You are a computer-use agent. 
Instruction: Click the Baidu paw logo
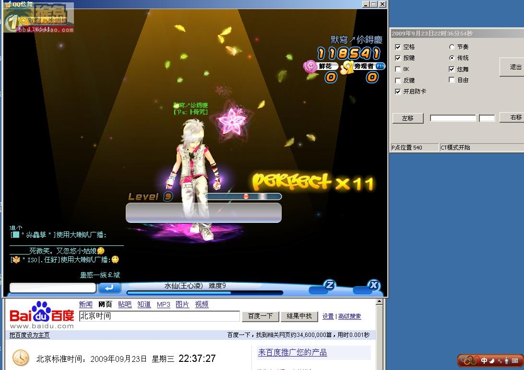(41, 312)
